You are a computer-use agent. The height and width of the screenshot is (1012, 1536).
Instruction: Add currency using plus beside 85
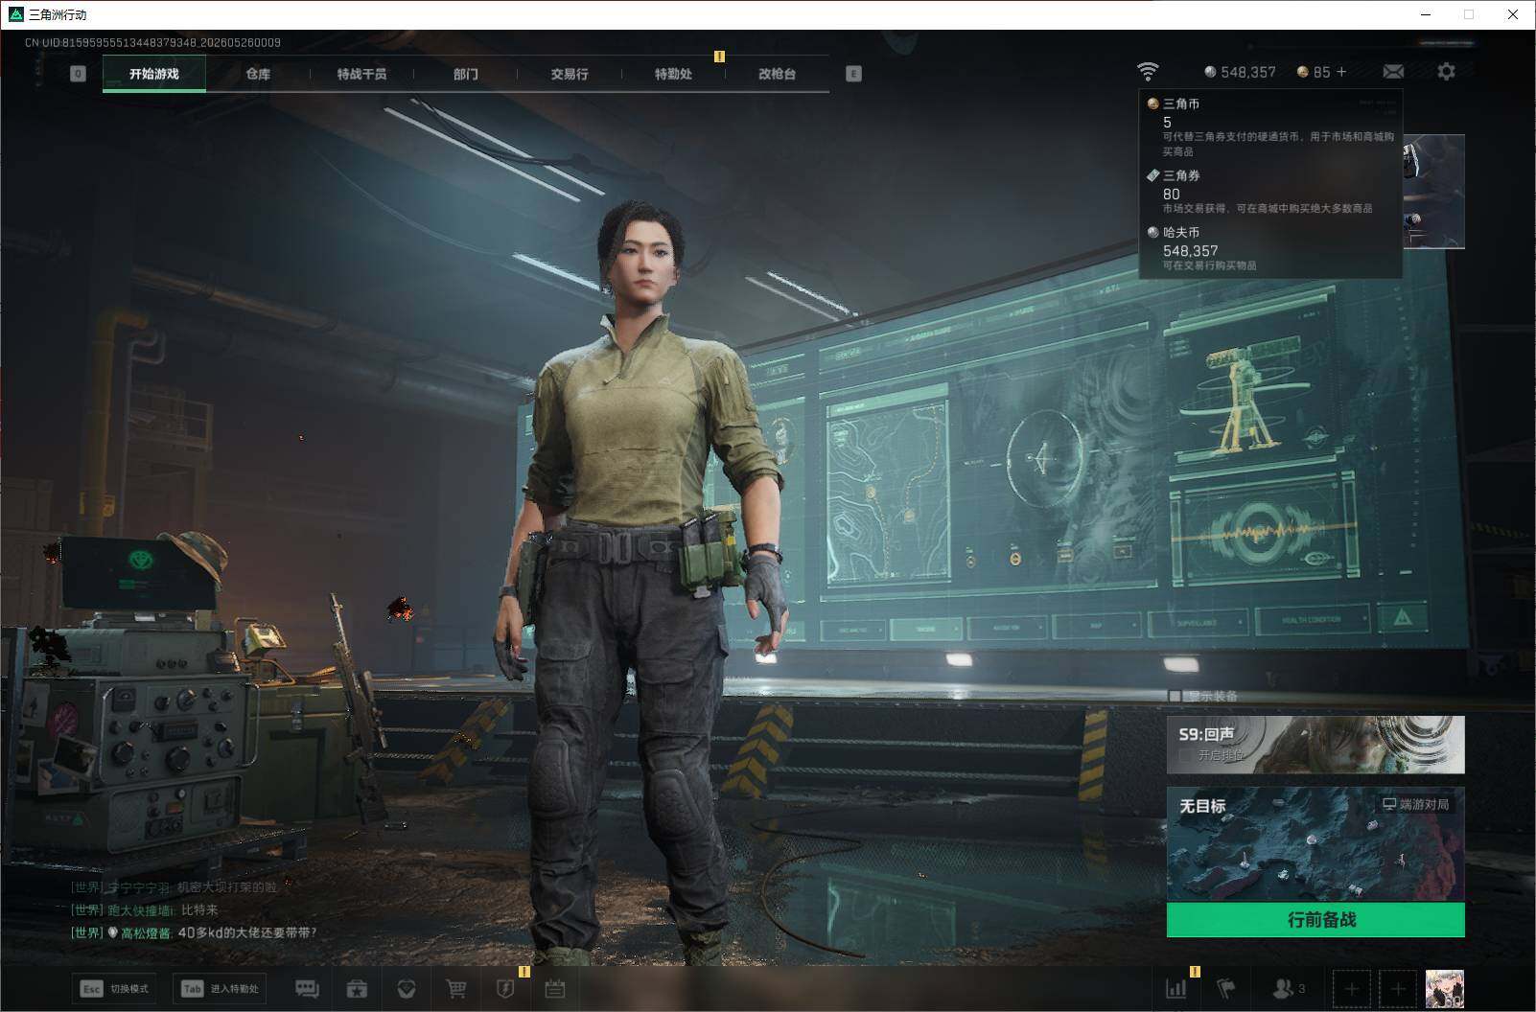(x=1340, y=72)
